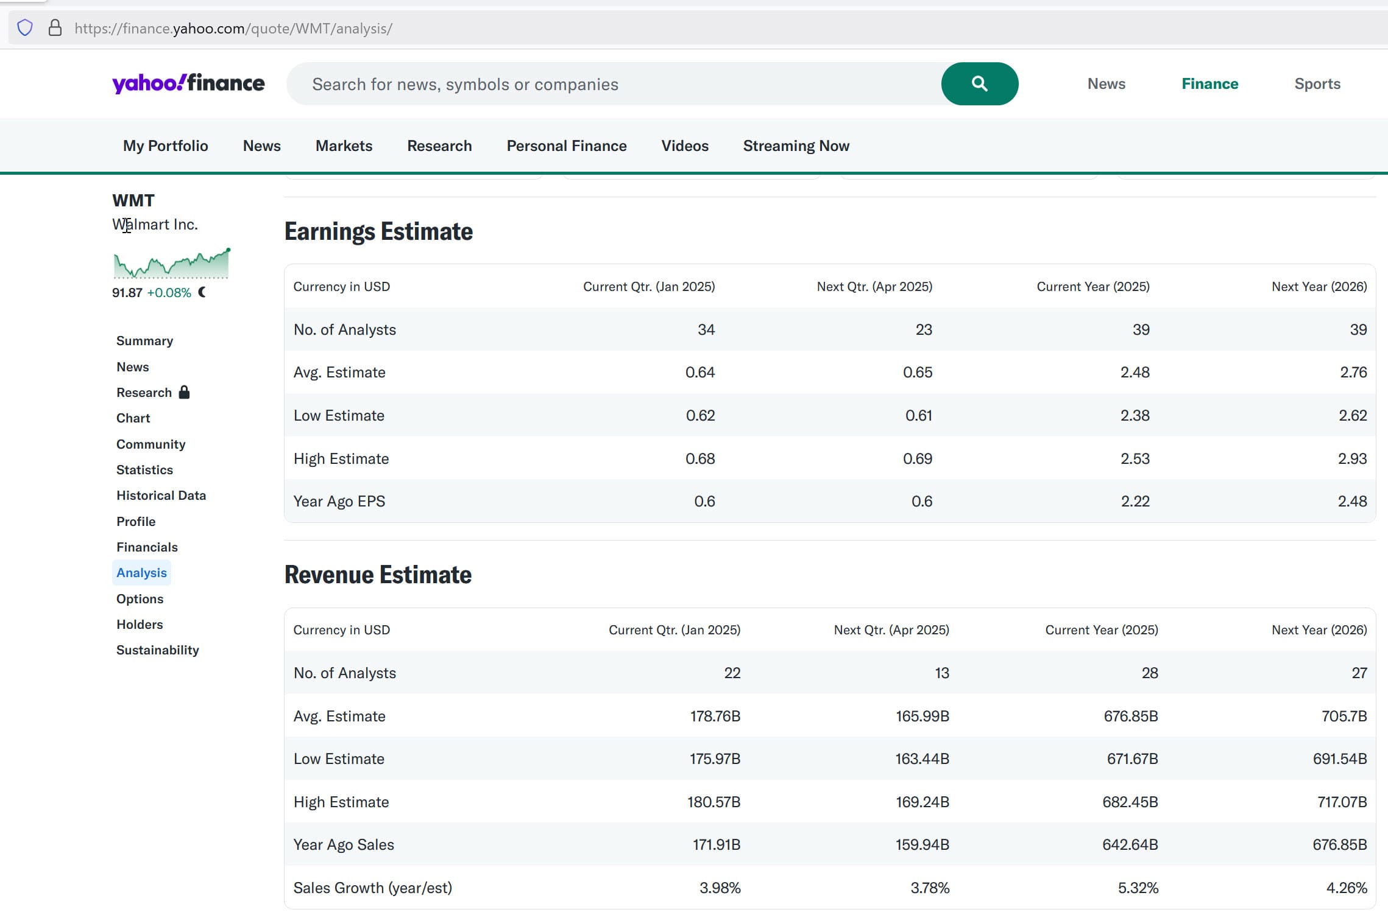Open the Markets menu
1388x918 pixels.
click(x=343, y=145)
